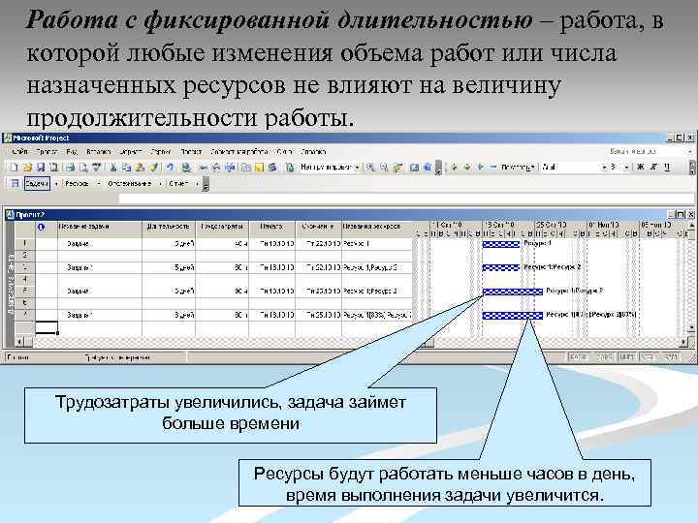Expand the Отчет guide dropdown arrow
698x523 pixels.
coord(197,183)
